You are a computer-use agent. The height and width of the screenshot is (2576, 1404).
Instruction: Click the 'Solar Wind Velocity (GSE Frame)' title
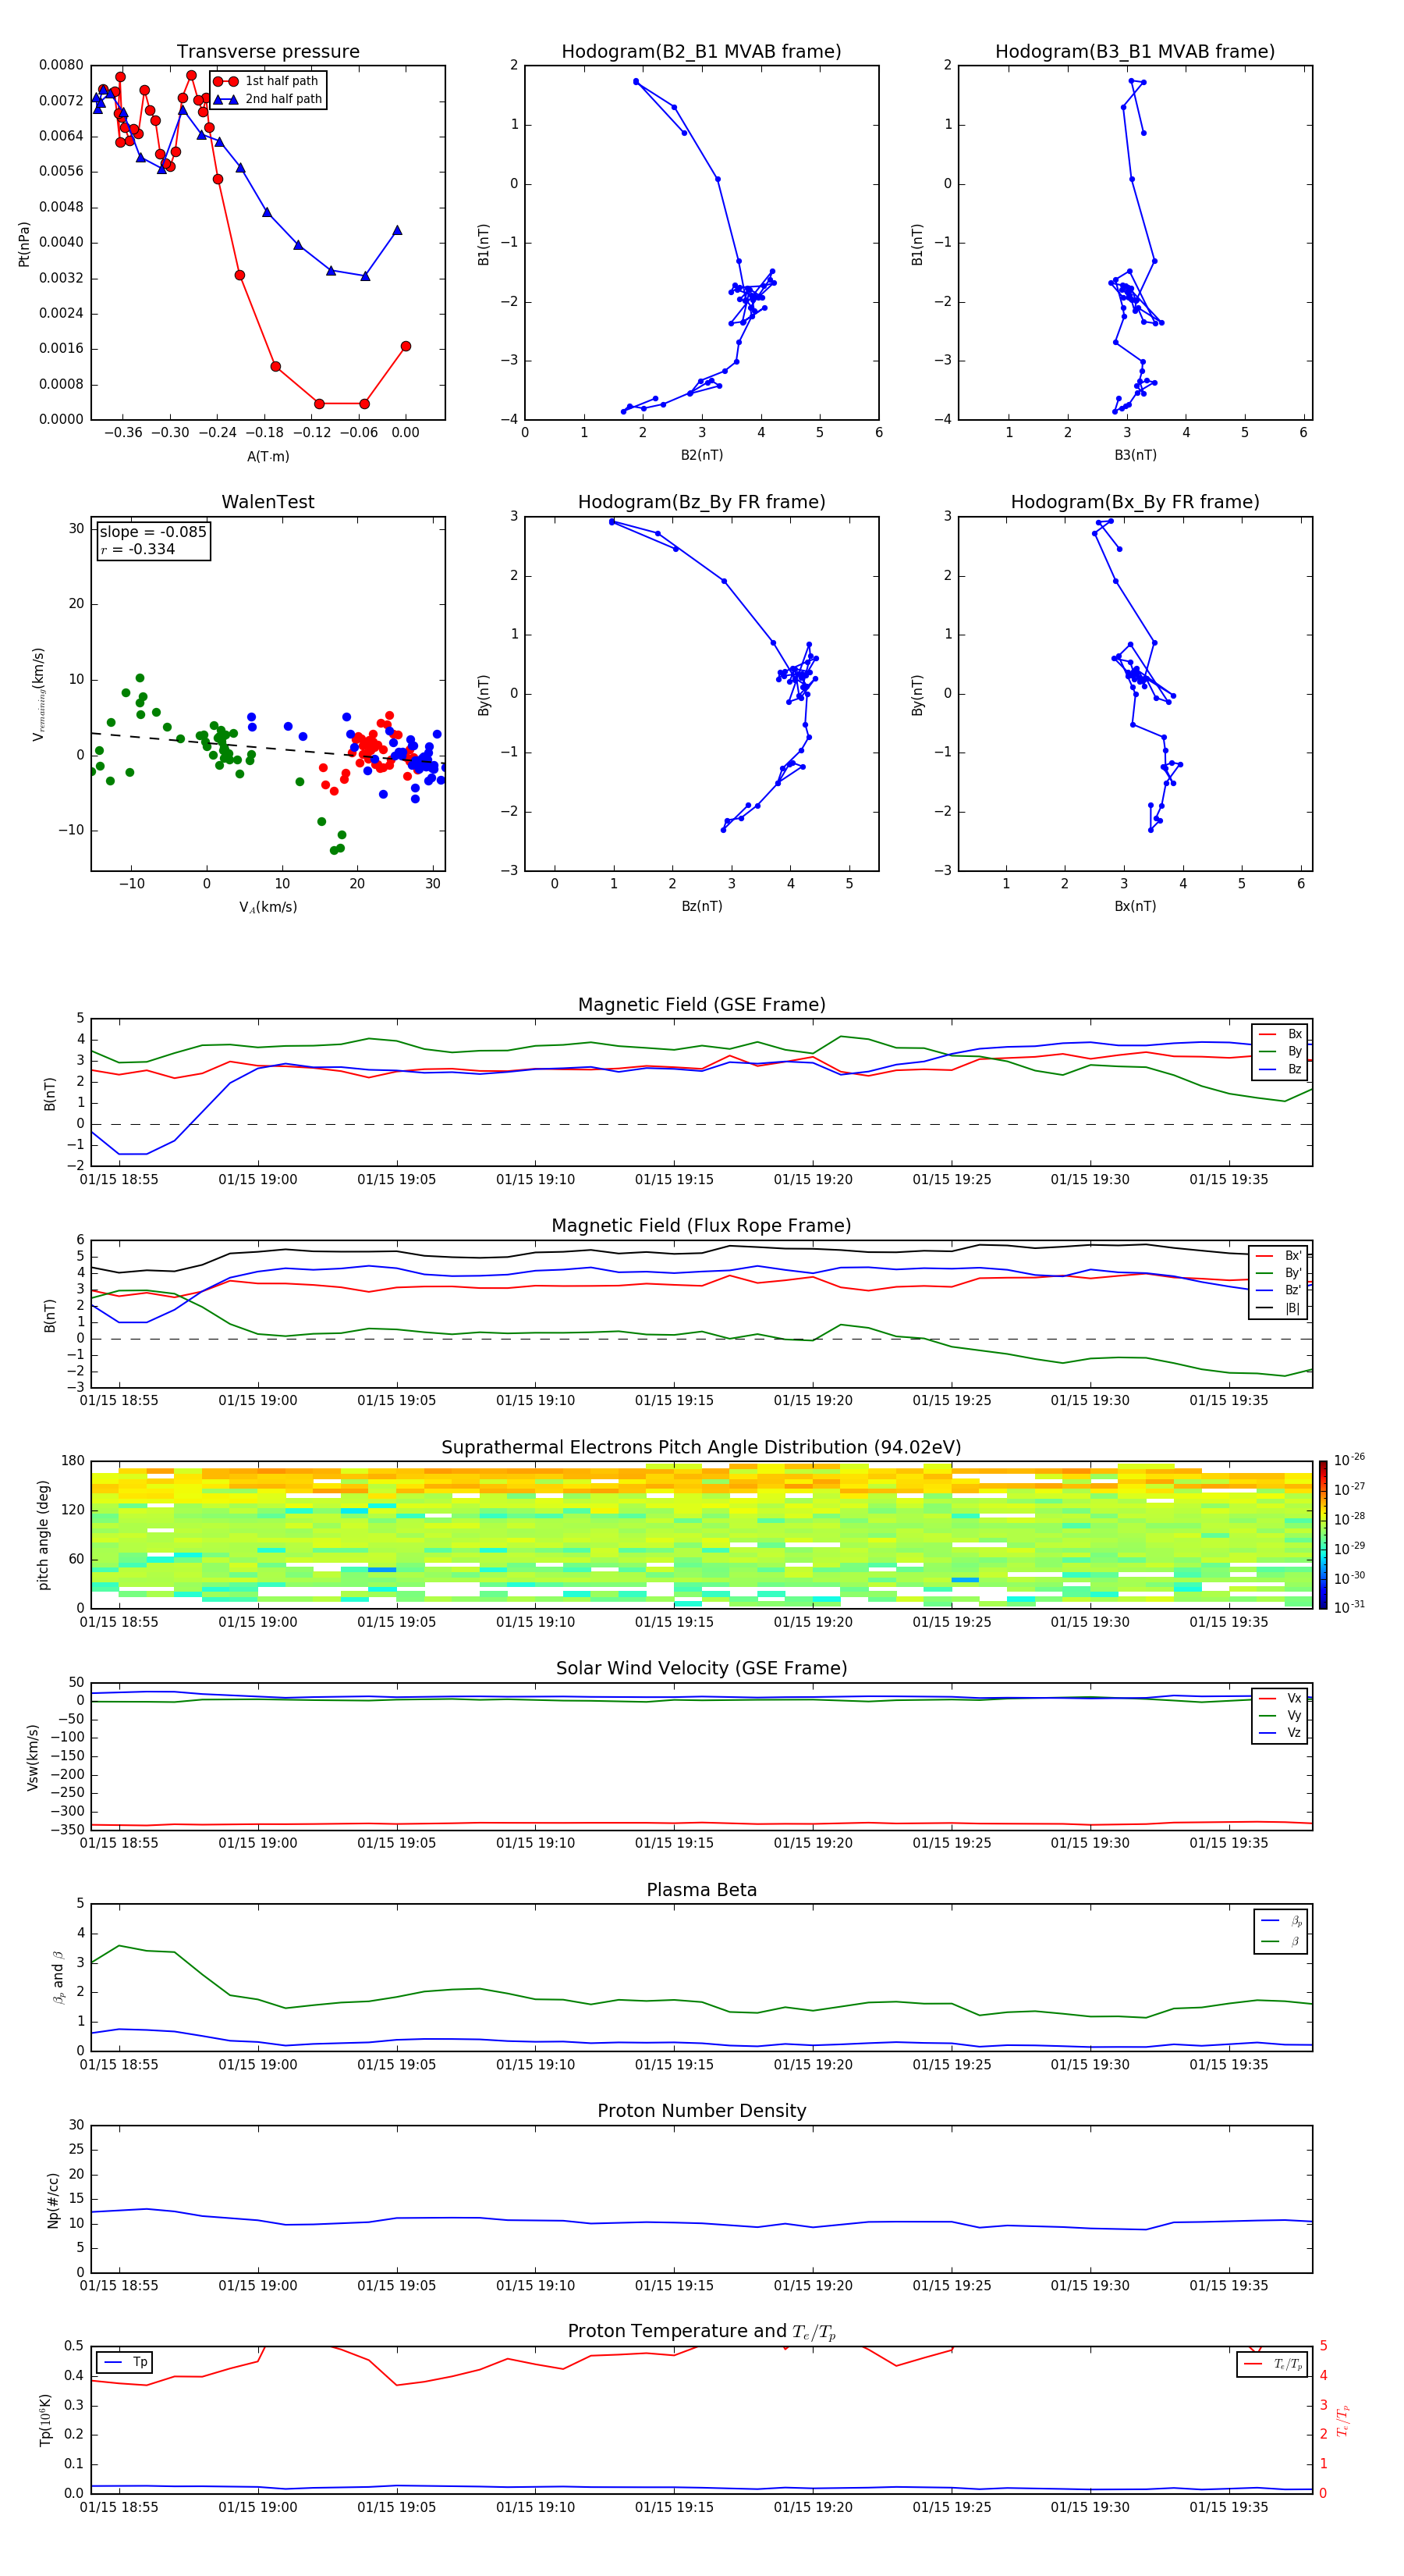pos(701,1668)
